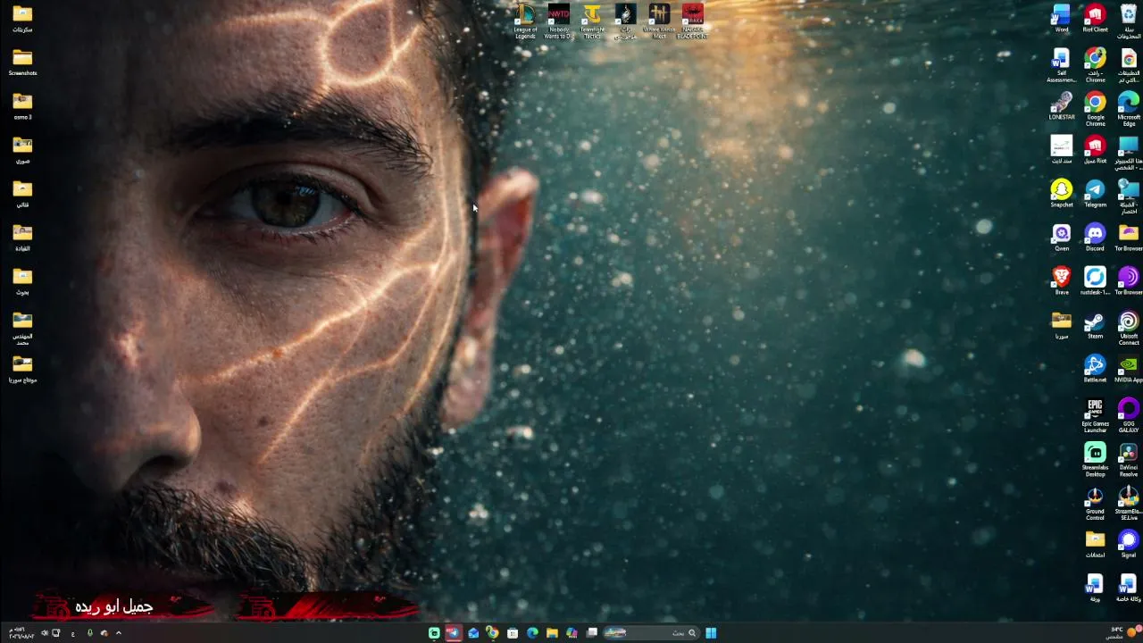Open the Ubisoft Connect shortcut

tap(1129, 328)
